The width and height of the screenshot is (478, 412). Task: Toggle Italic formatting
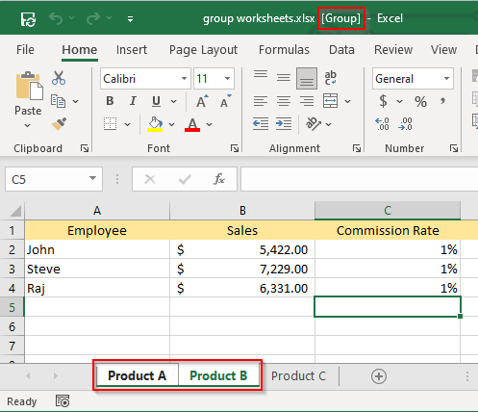tap(133, 101)
